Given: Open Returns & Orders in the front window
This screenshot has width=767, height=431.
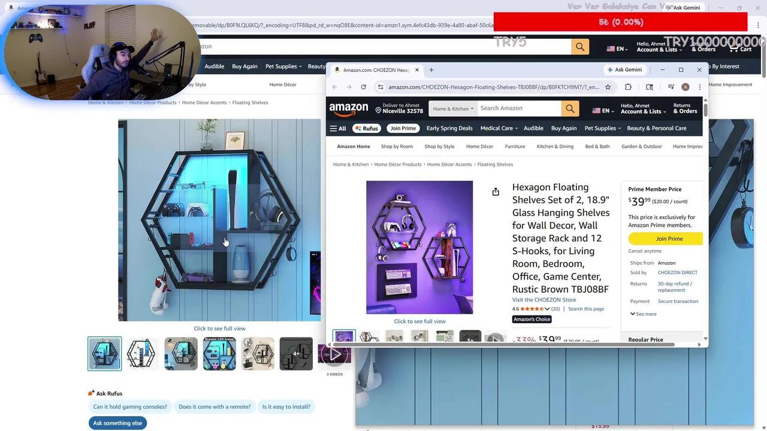Looking at the screenshot, I should [x=685, y=108].
